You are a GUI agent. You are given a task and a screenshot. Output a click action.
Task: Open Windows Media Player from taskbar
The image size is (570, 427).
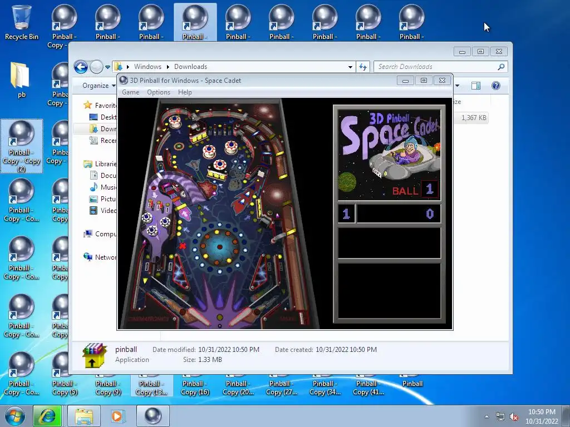[117, 416]
